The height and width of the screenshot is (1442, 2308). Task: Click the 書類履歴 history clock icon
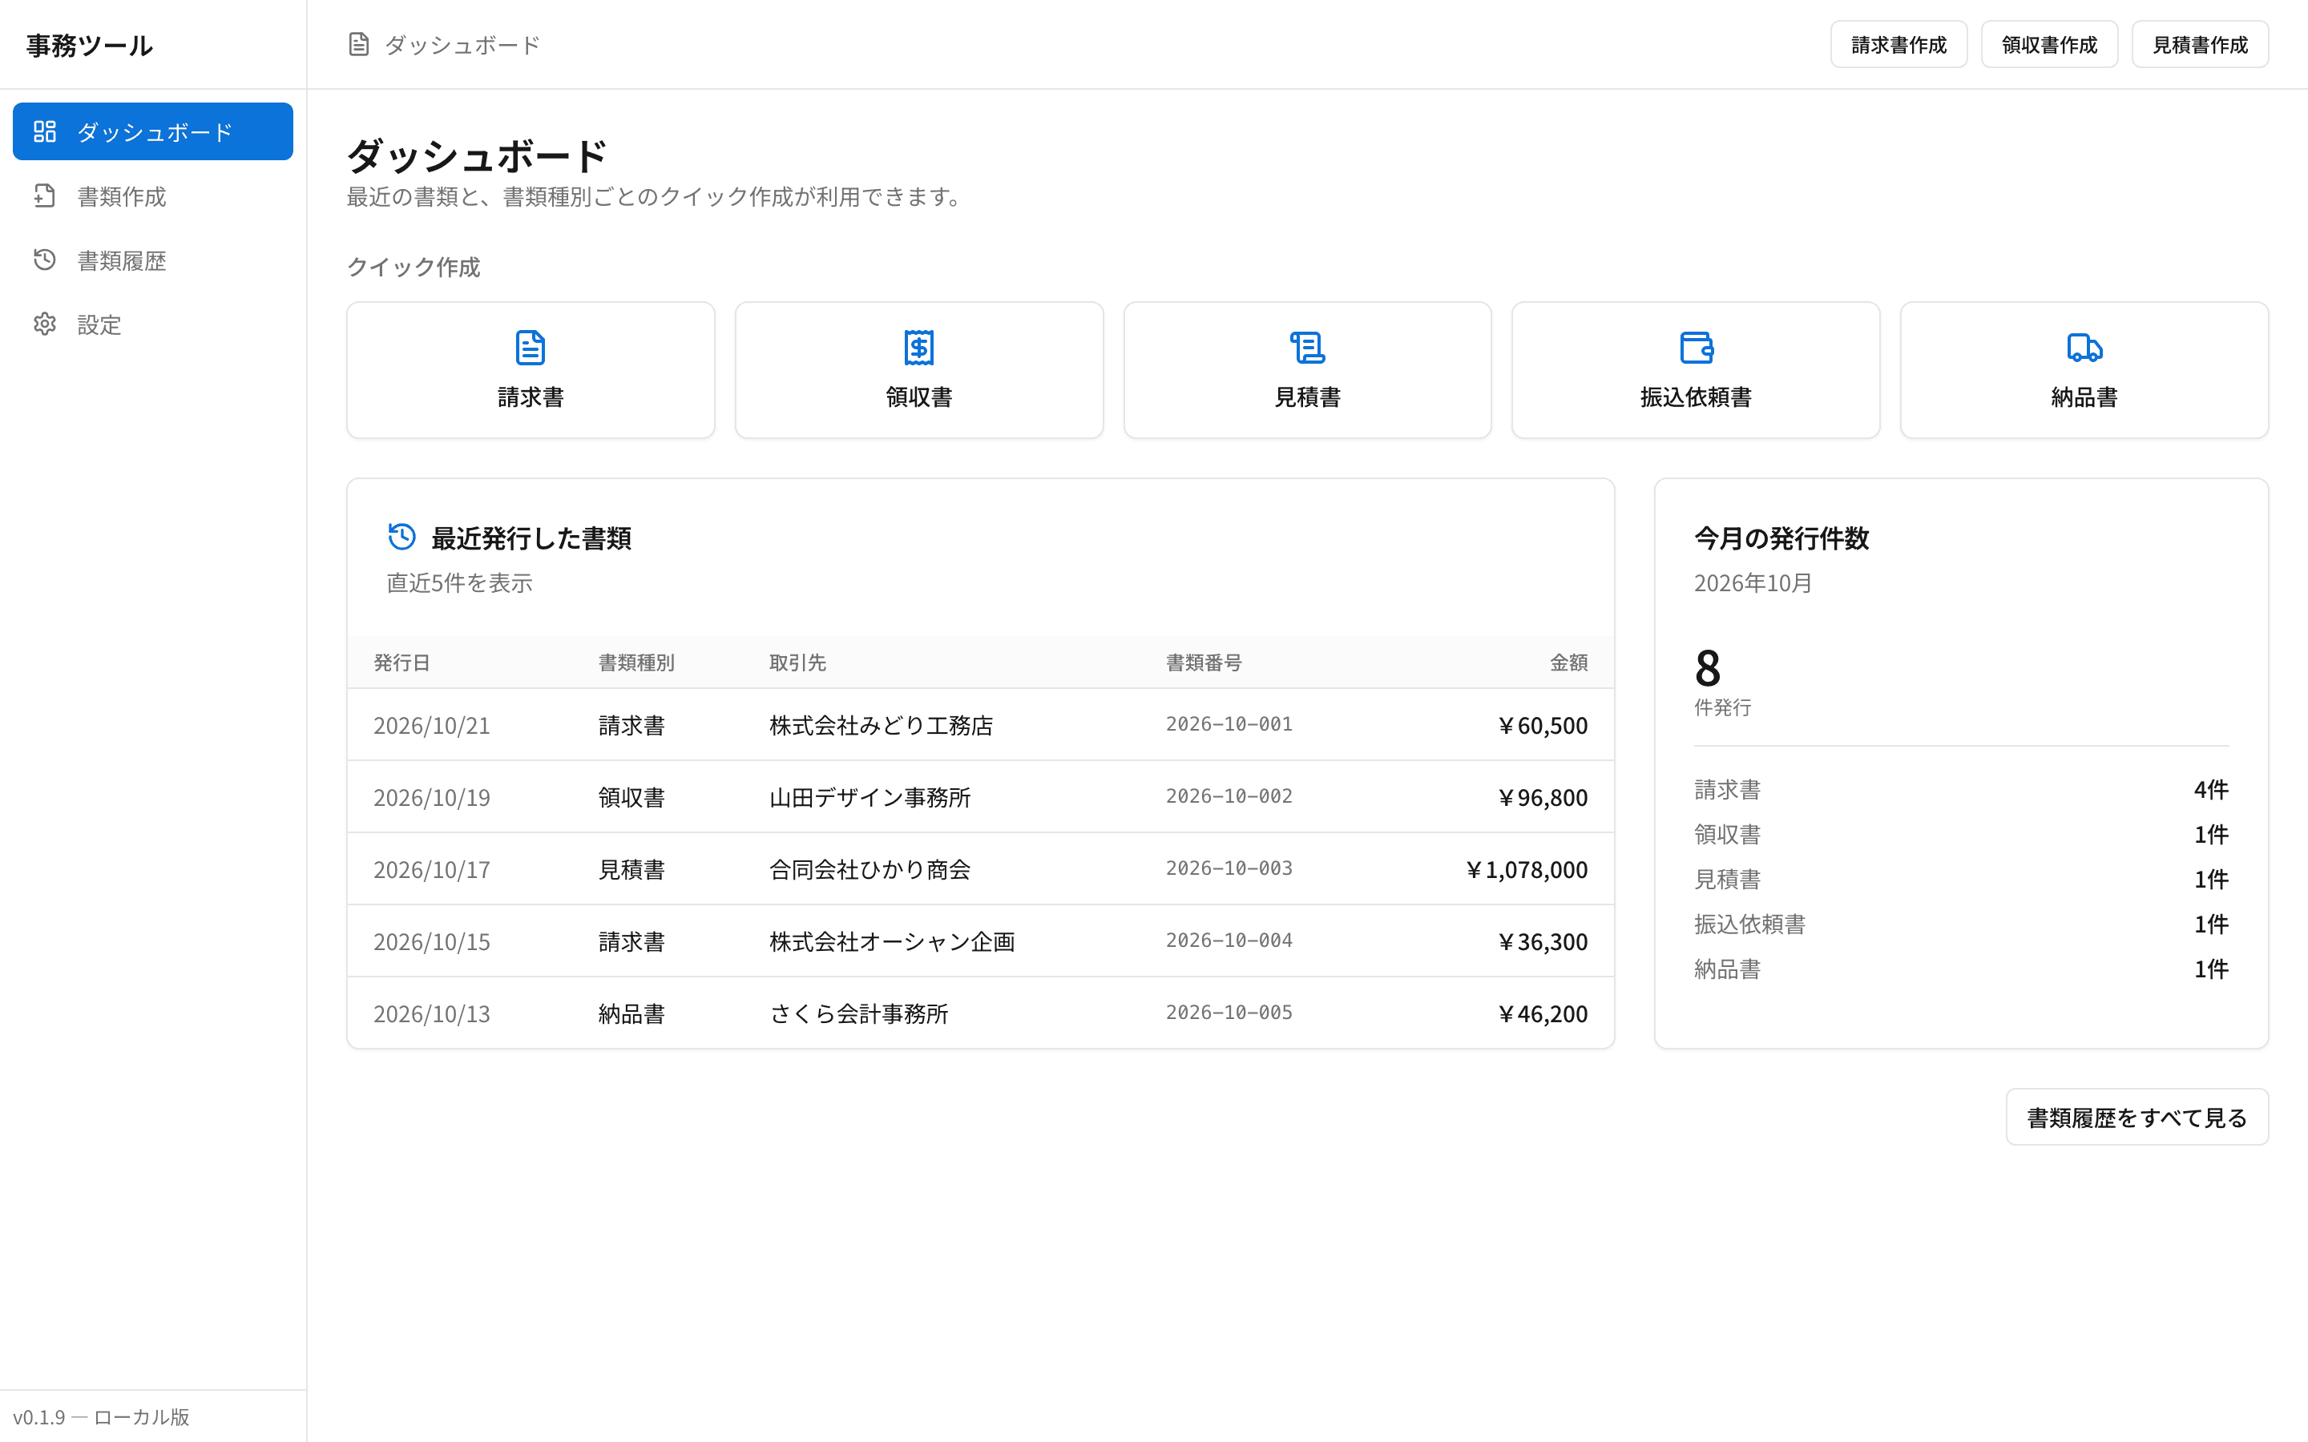pyautogui.click(x=45, y=260)
